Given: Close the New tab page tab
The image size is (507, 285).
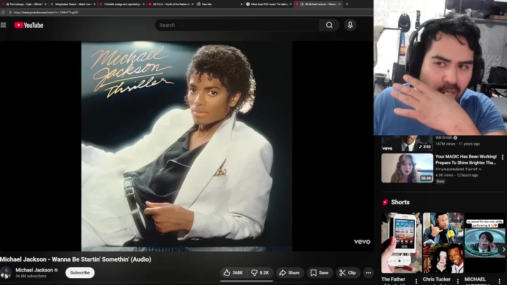Looking at the screenshot, I should click(x=242, y=4).
